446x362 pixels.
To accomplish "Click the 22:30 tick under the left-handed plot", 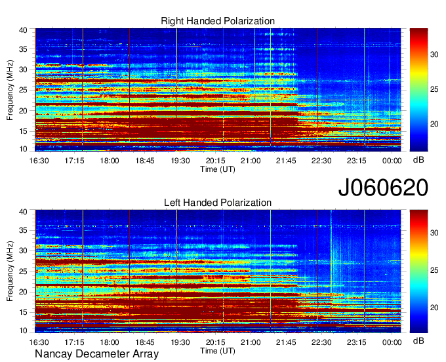I will tap(321, 342).
